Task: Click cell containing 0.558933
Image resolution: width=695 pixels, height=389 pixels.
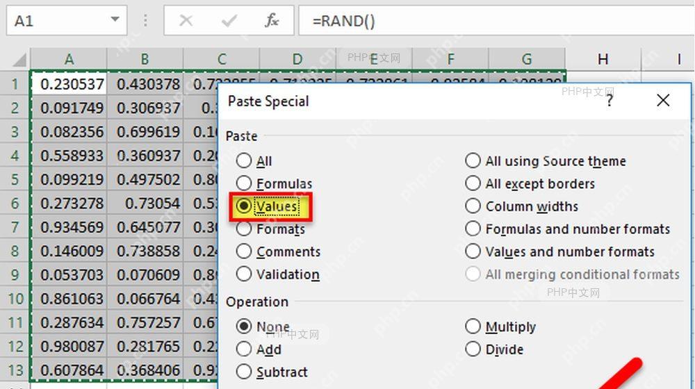Action: coord(69,156)
